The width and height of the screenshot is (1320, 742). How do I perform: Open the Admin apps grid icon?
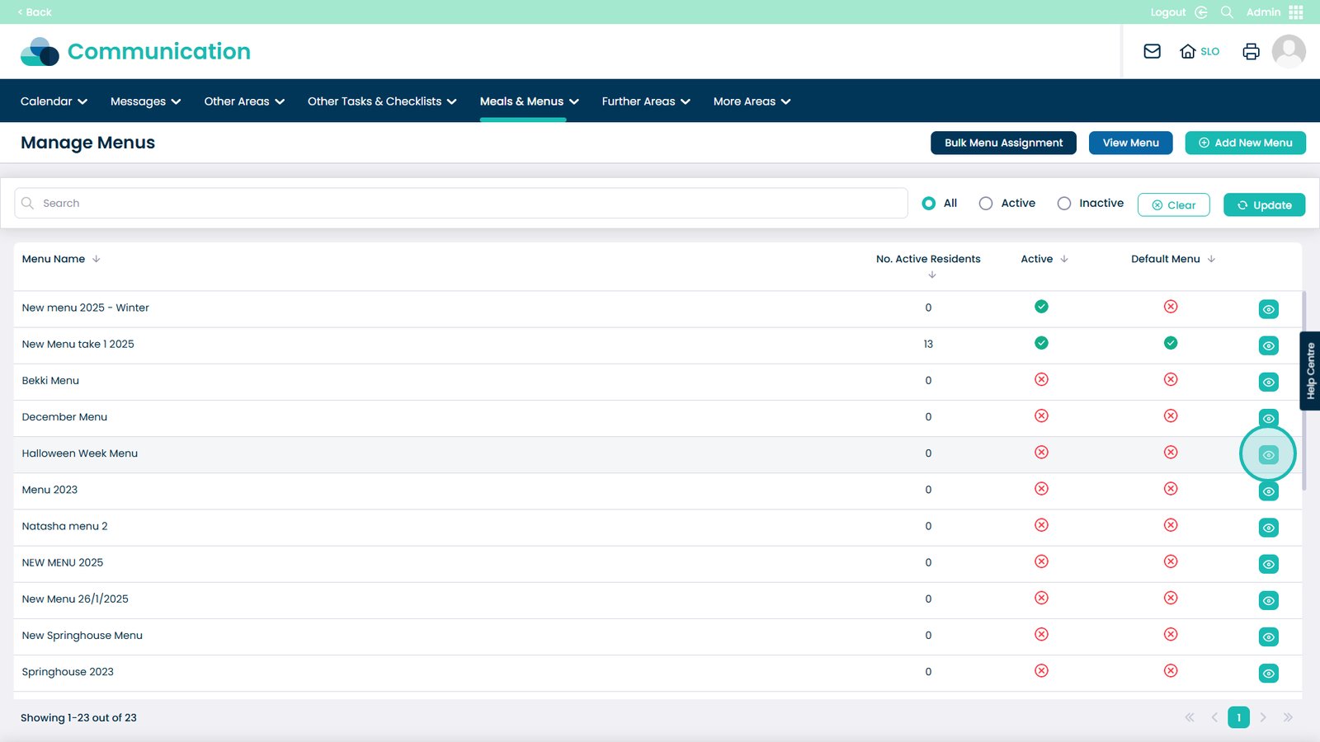1296,12
